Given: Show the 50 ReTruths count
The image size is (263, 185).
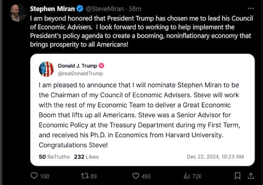Looking at the screenshot, I should [x=54, y=156].
